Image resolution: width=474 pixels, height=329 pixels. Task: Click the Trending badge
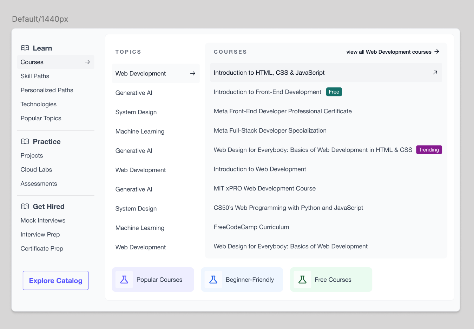[x=429, y=150]
